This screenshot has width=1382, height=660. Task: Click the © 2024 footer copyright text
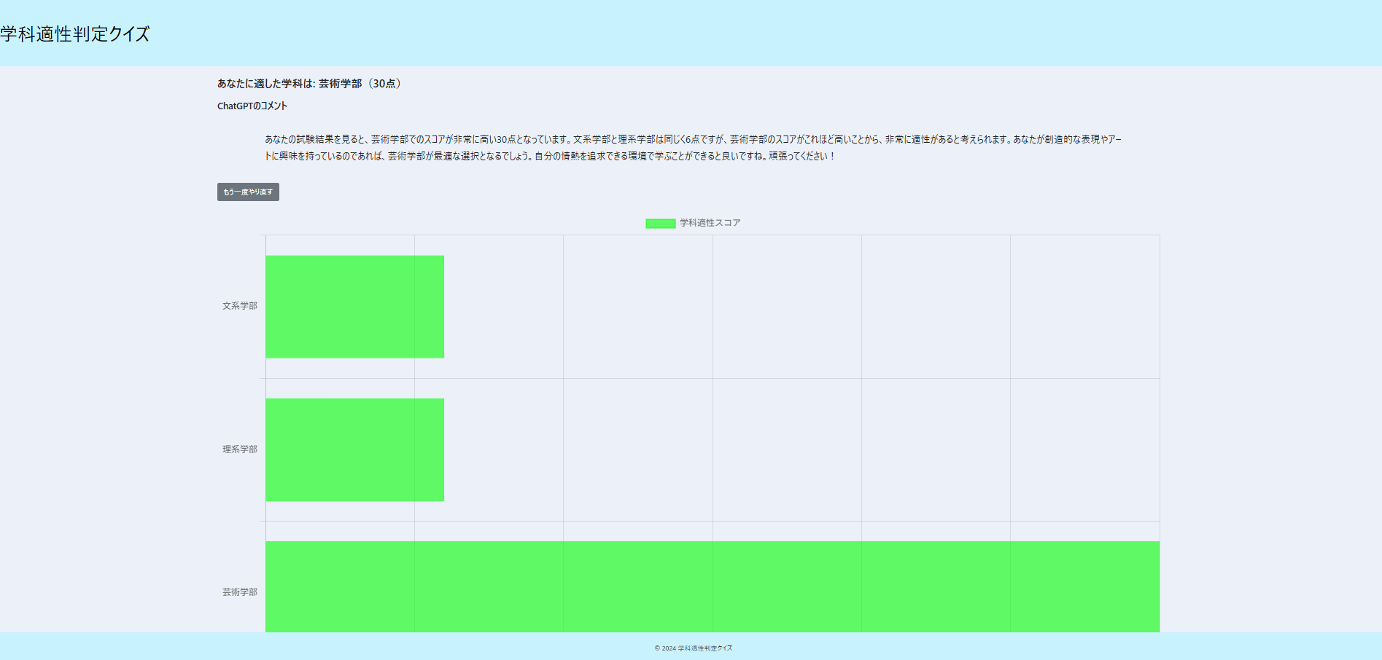click(694, 648)
